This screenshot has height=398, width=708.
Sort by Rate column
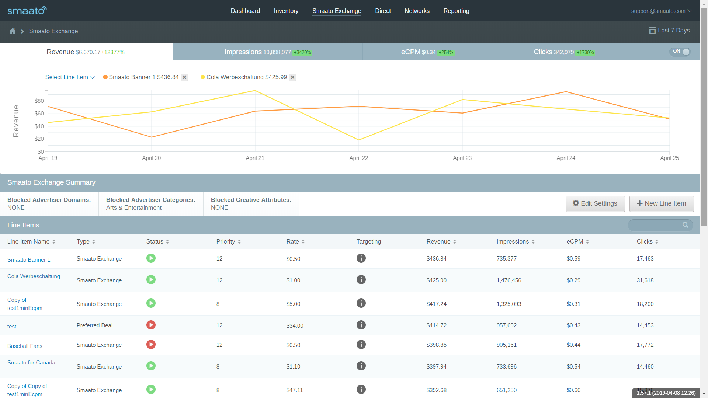tap(295, 242)
